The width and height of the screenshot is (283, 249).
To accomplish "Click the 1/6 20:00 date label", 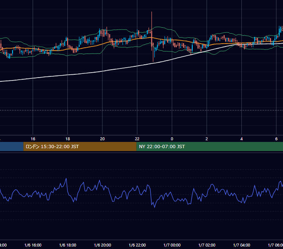I will (x=102, y=245).
